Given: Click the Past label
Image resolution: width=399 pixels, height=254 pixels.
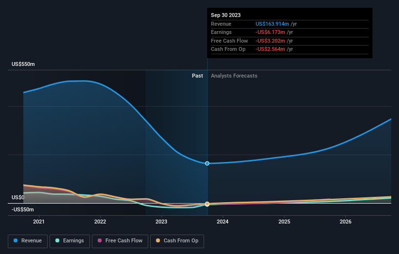Looking at the screenshot, I should point(197,76).
